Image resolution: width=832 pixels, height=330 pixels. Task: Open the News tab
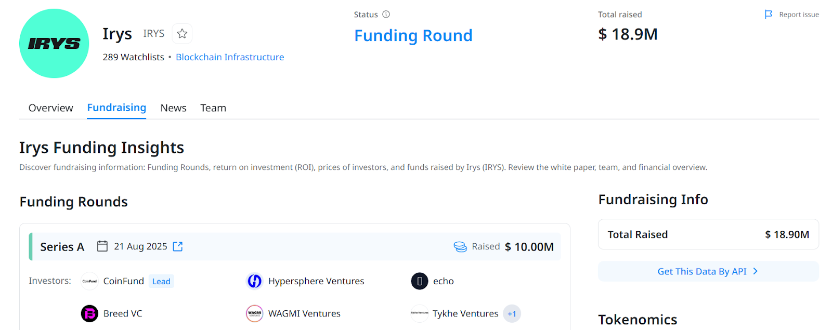tap(173, 108)
